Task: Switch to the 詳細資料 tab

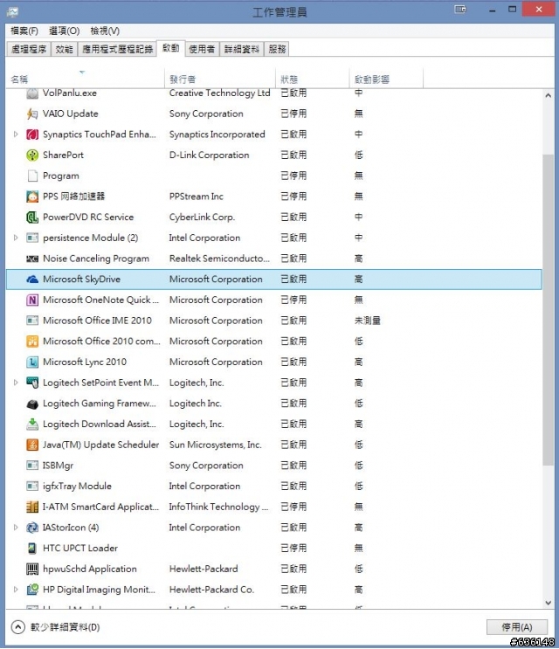Action: [242, 49]
